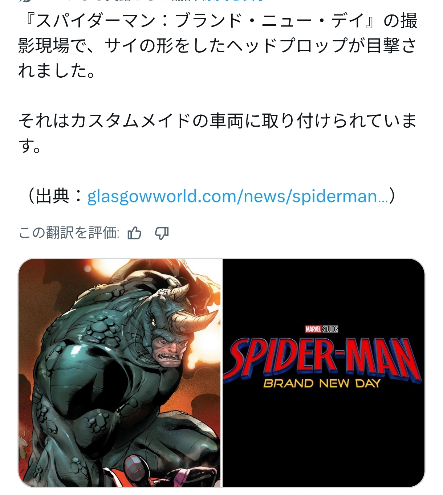Open the Spider-Man Brand New Day logo image

point(324,373)
